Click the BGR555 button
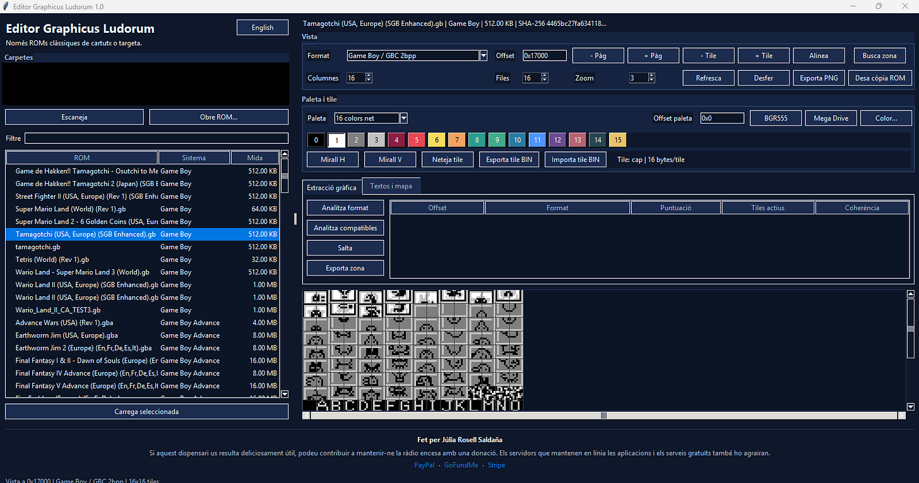The image size is (919, 483). click(776, 118)
